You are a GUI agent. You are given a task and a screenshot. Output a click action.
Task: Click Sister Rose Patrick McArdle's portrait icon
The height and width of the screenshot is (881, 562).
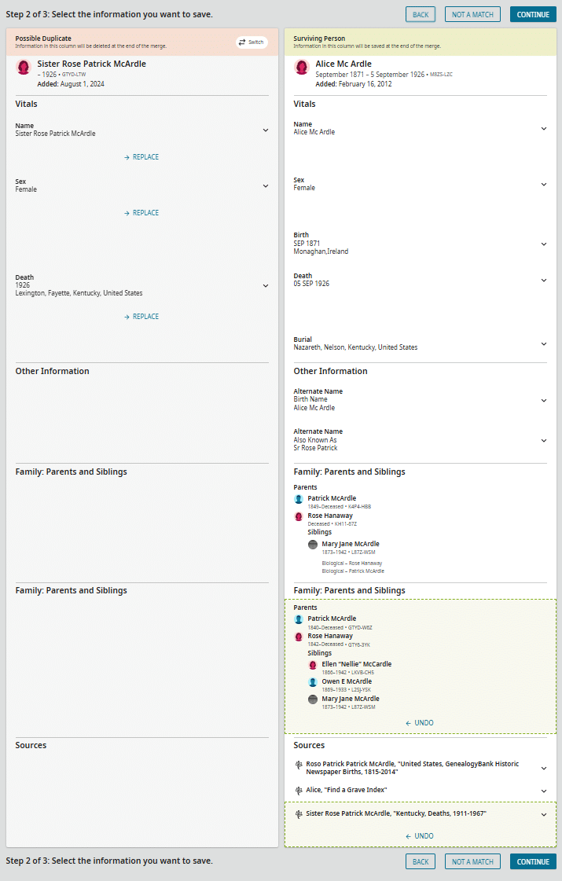pos(24,67)
